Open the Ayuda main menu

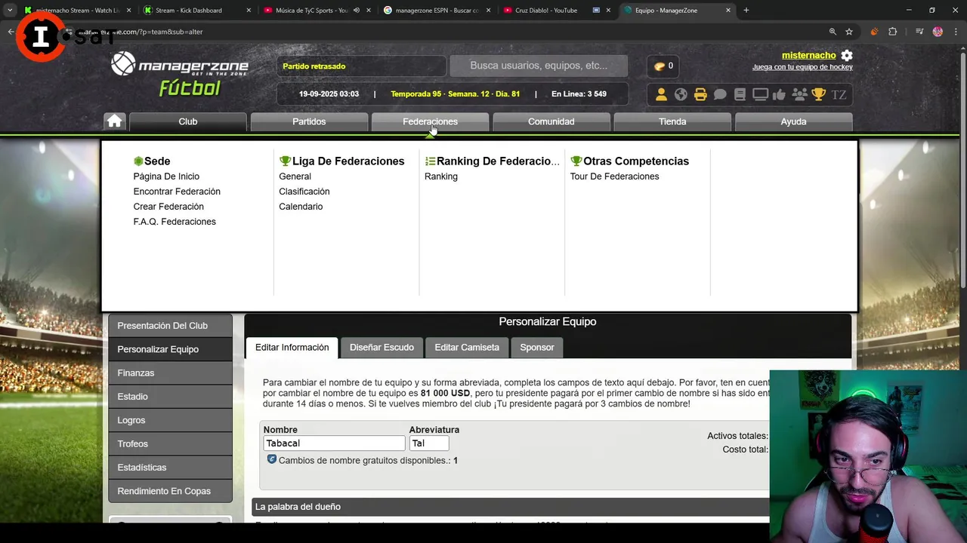[793, 121]
